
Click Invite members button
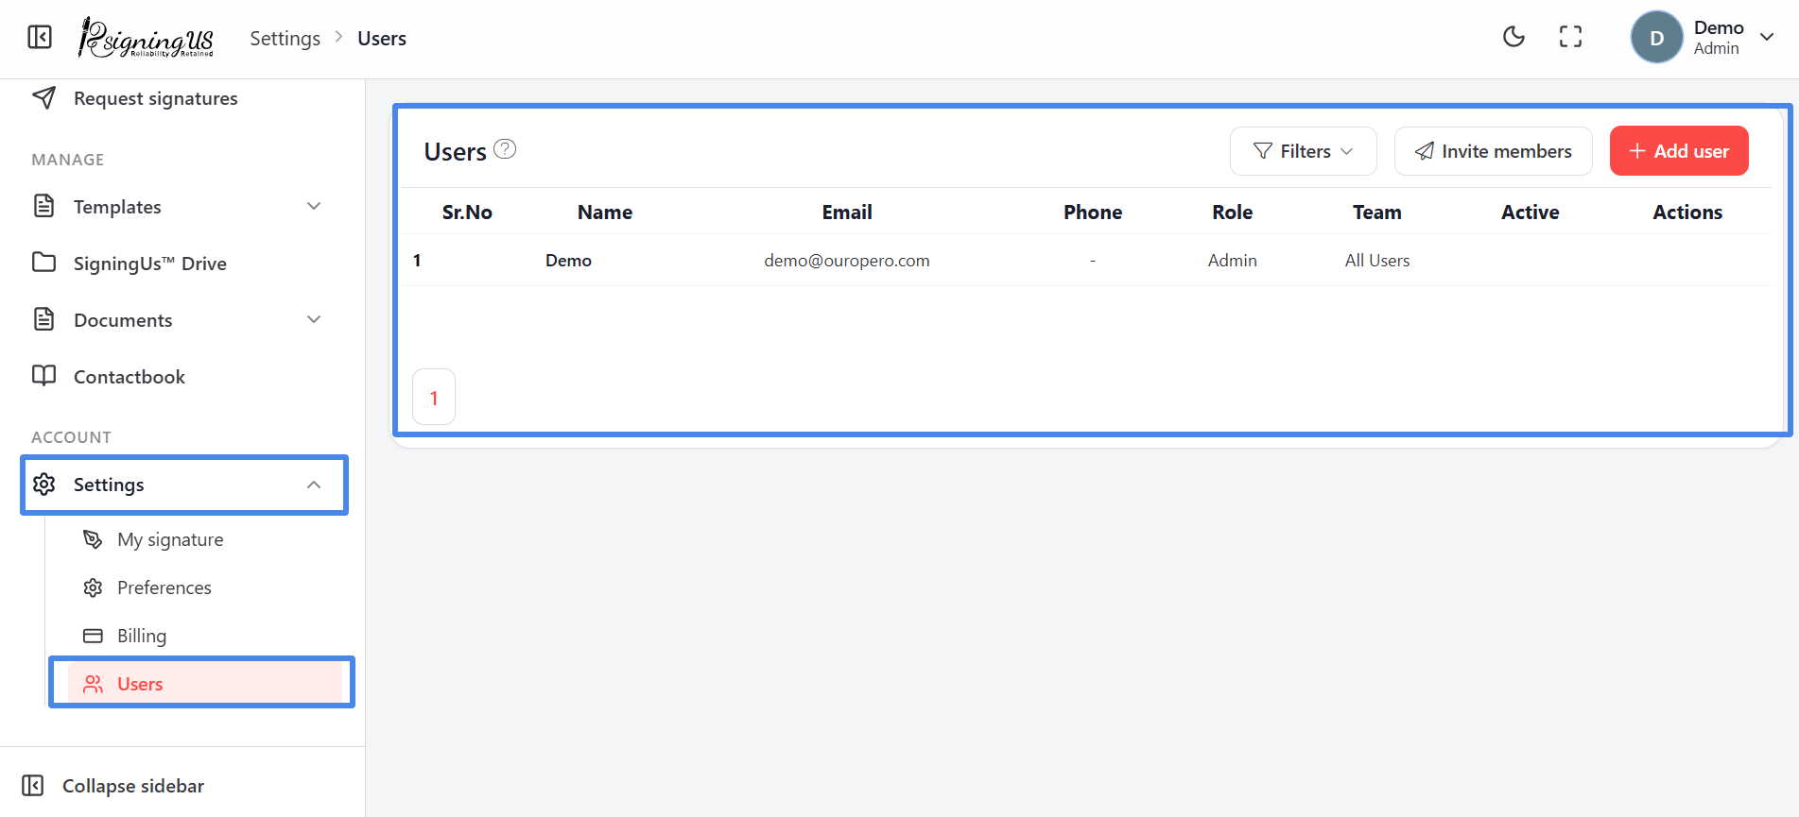pyautogui.click(x=1493, y=151)
